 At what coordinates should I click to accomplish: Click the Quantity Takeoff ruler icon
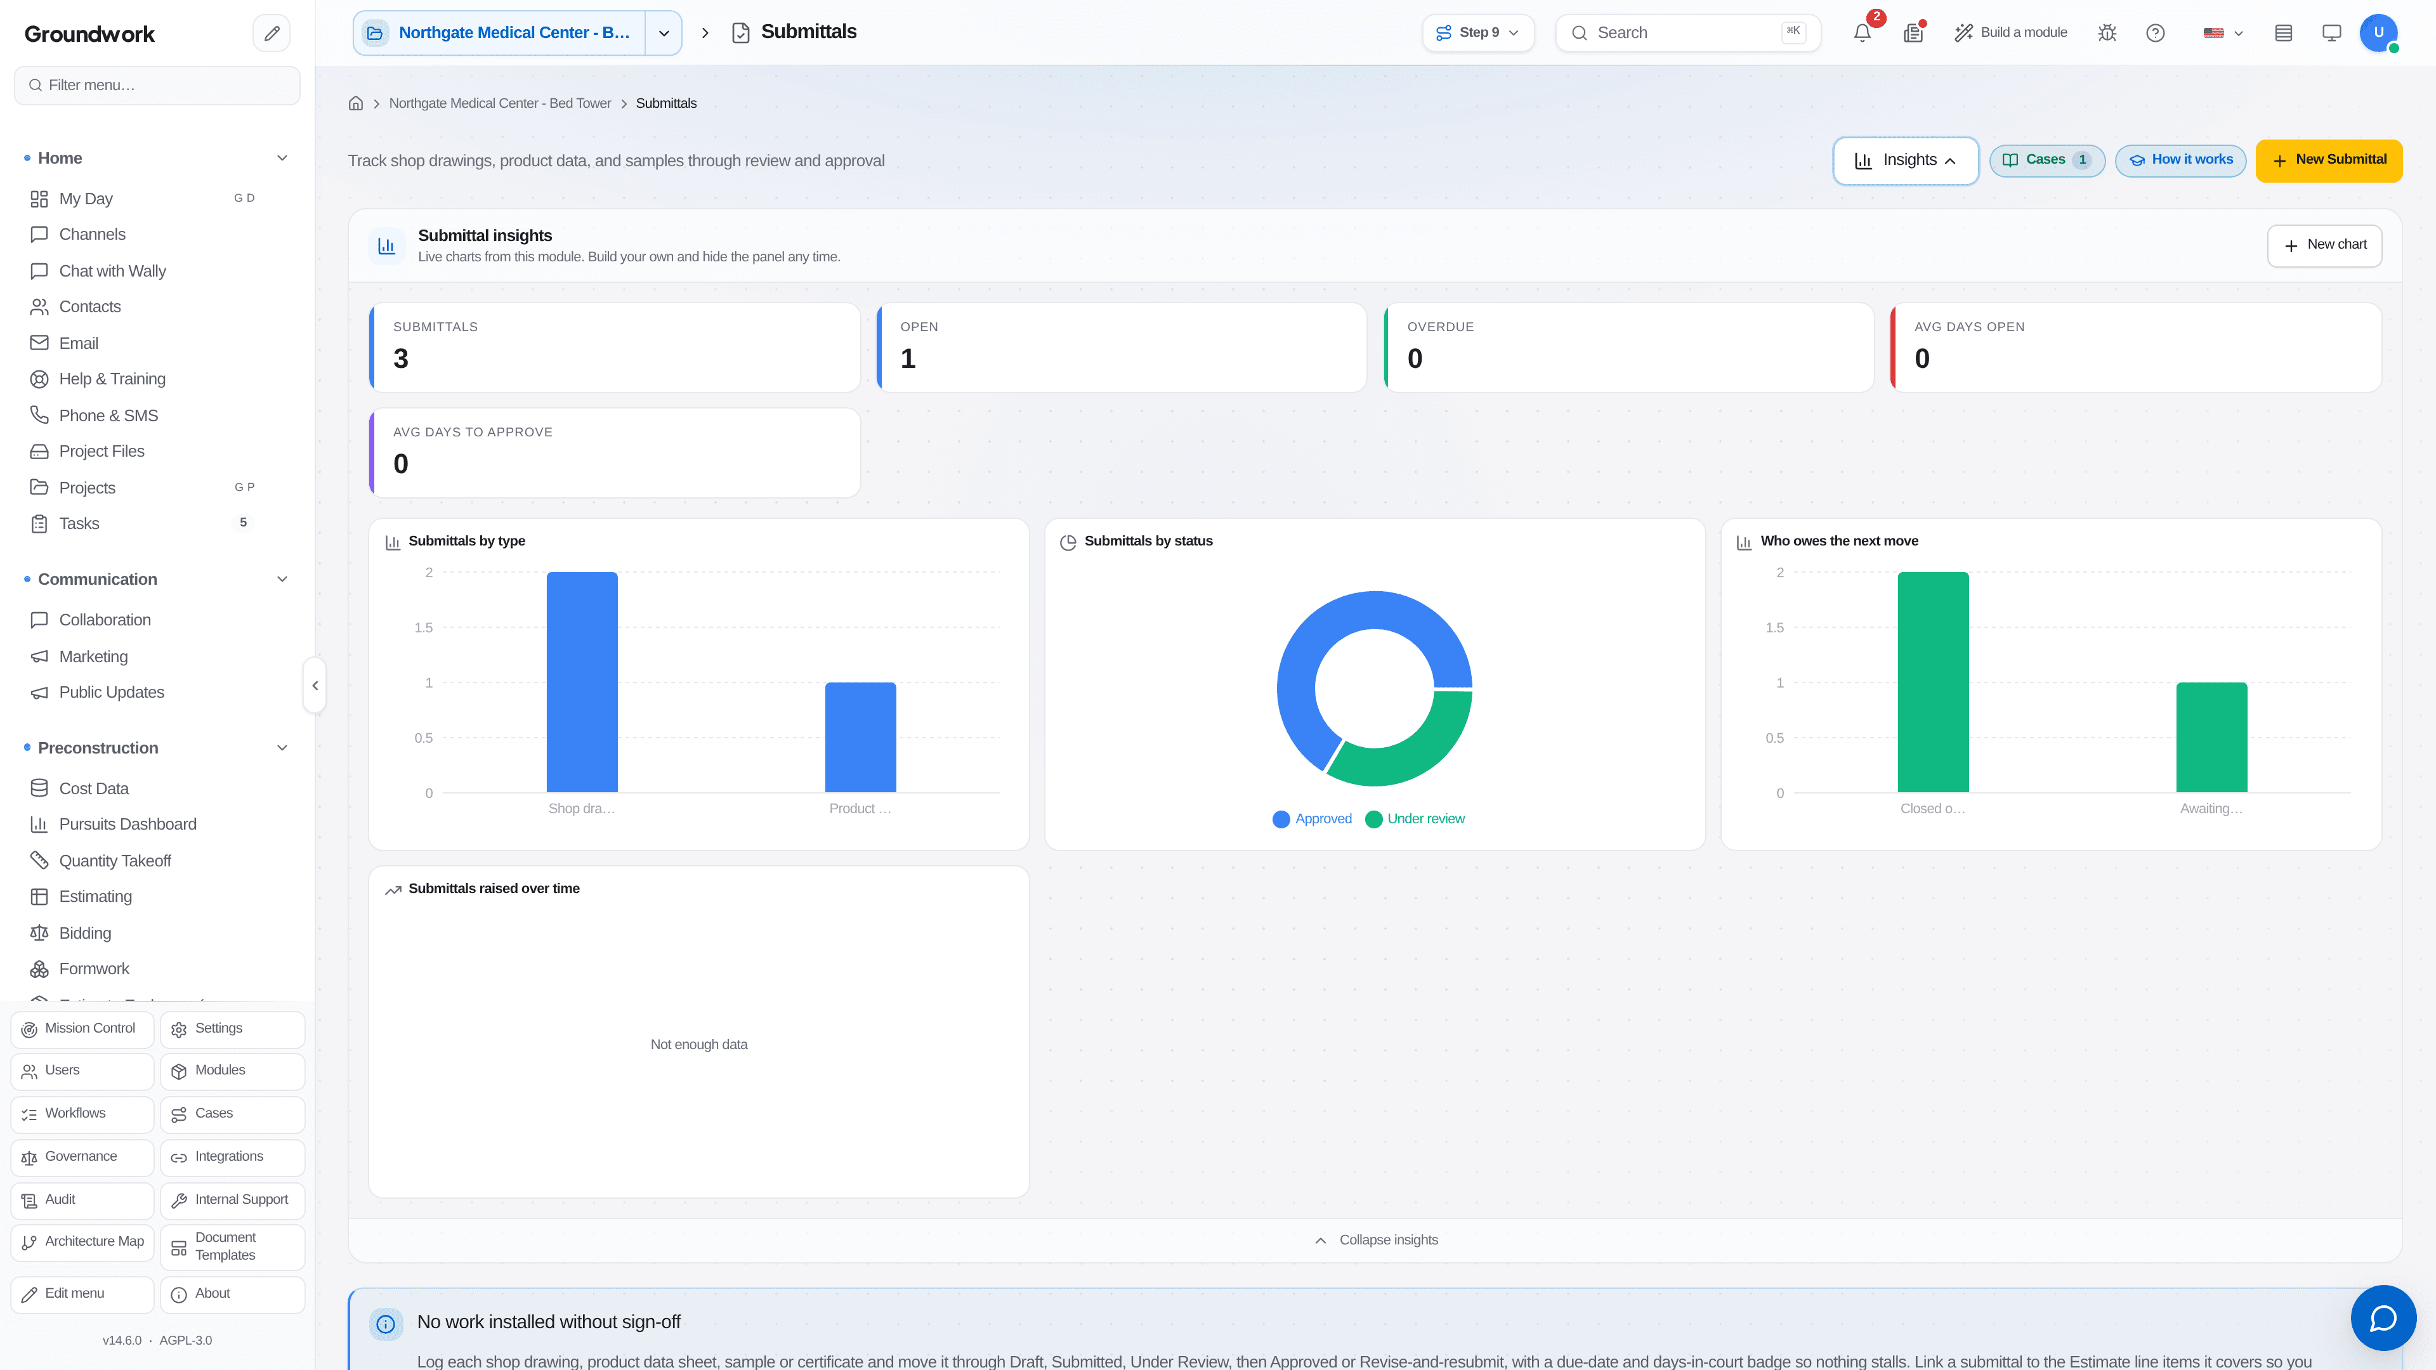tap(39, 861)
